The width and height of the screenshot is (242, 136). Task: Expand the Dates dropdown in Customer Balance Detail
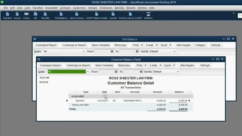(88, 72)
